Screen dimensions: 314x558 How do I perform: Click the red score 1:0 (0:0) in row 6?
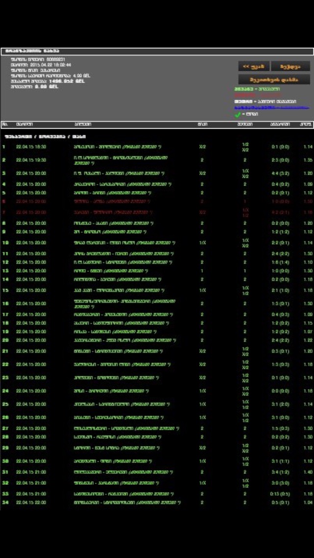pyautogui.click(x=280, y=201)
